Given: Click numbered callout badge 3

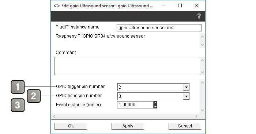Looking at the screenshot, I should click(18, 105).
